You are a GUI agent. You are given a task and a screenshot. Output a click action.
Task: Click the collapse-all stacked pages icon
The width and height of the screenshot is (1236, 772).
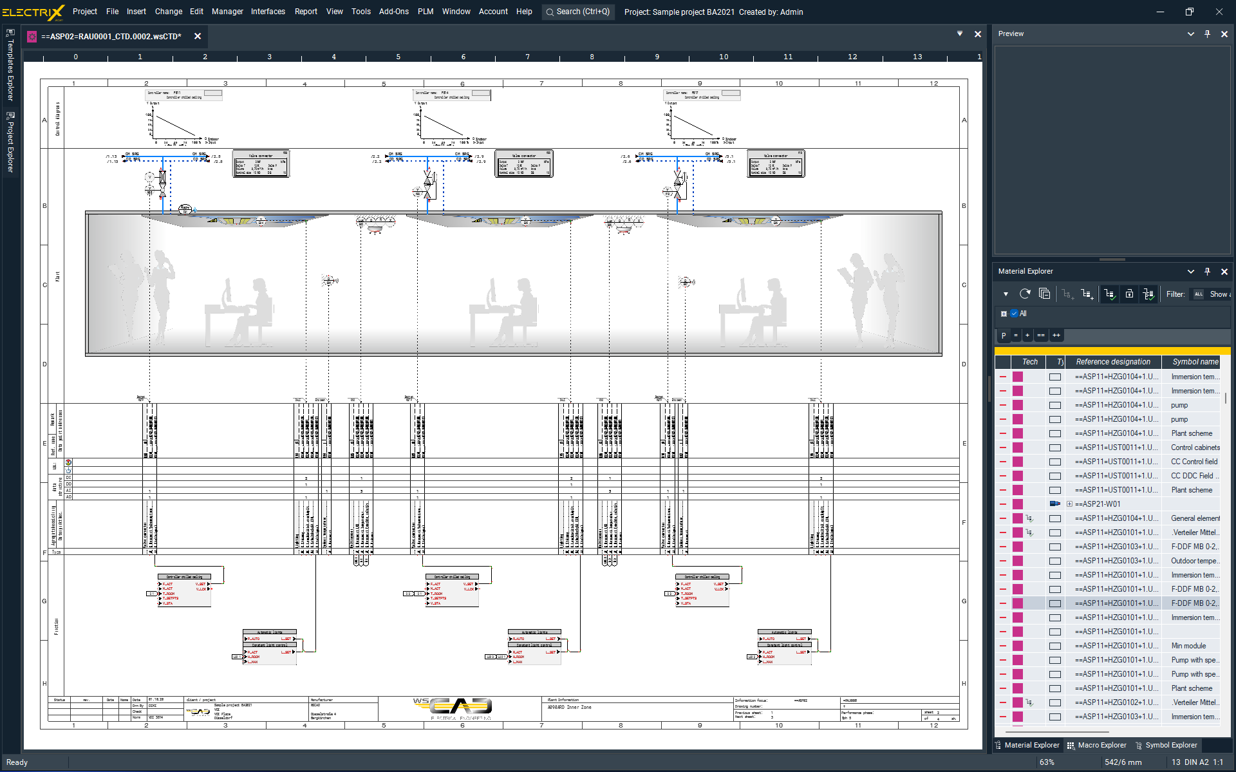[x=1044, y=294]
